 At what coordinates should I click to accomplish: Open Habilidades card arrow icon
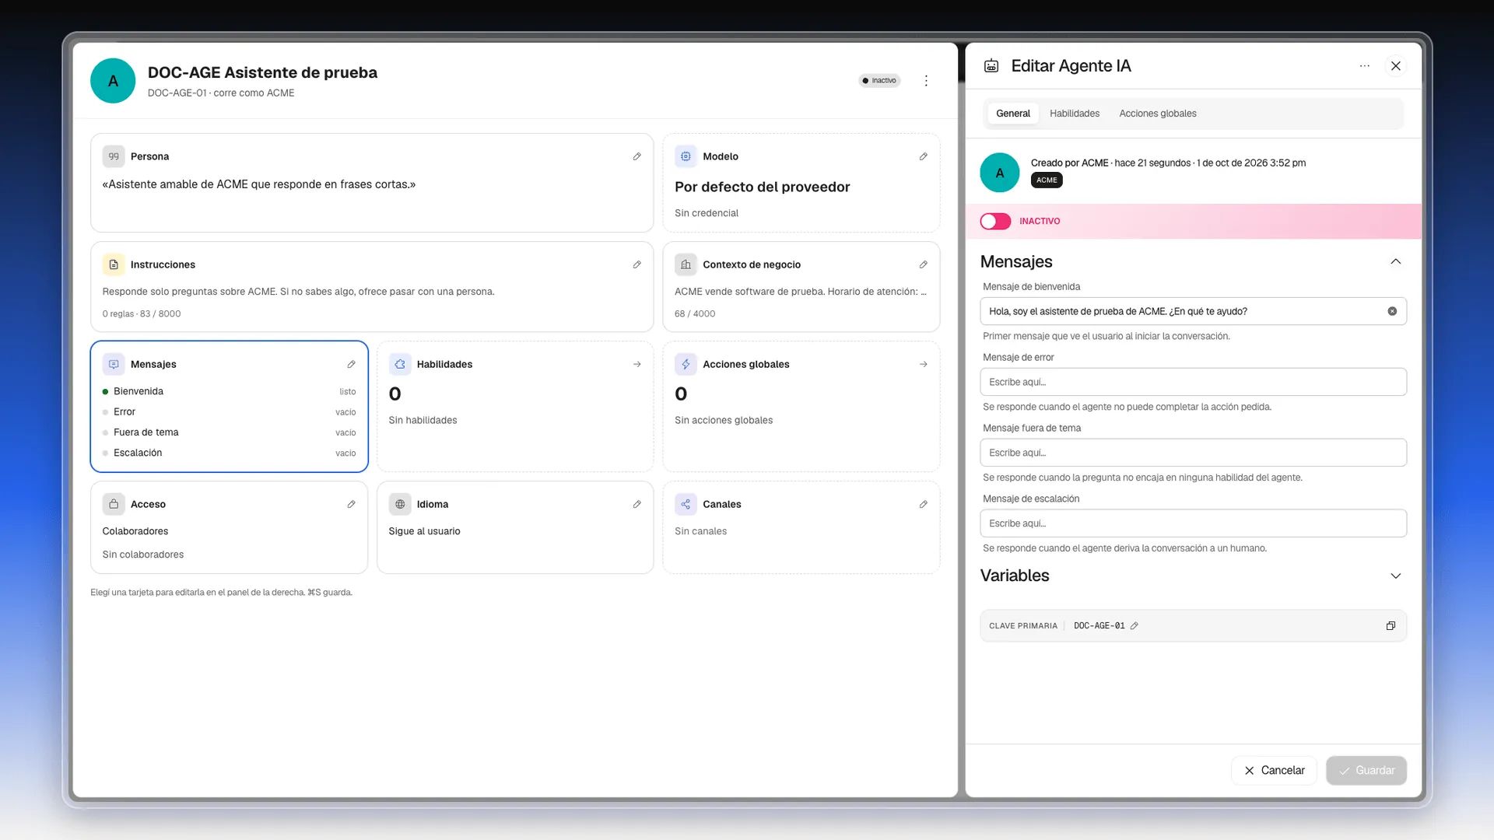(x=637, y=364)
